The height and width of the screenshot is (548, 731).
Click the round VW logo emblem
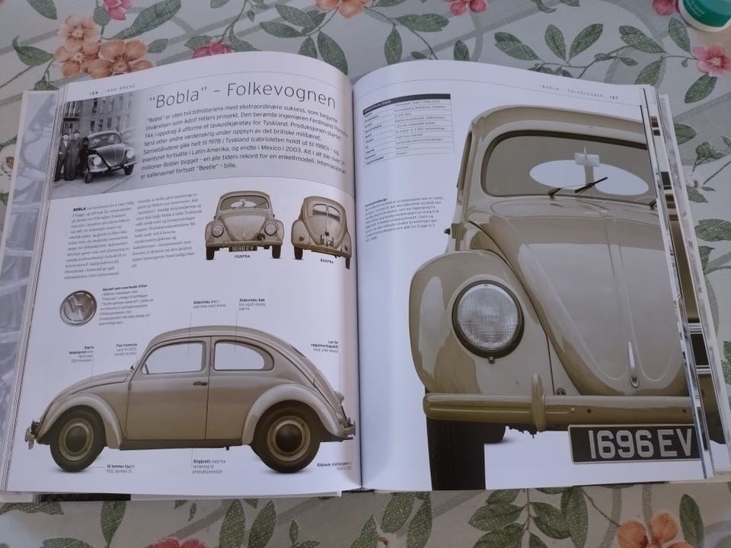(x=78, y=307)
